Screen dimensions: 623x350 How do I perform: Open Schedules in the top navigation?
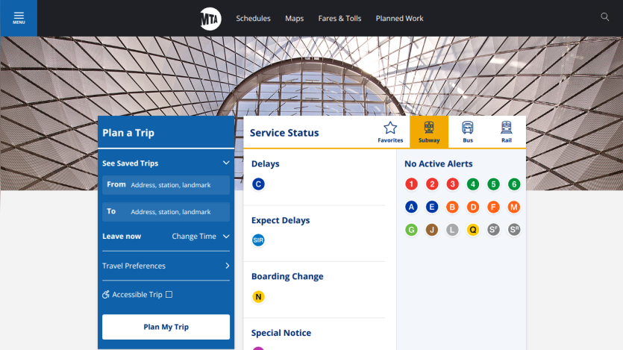click(x=253, y=18)
